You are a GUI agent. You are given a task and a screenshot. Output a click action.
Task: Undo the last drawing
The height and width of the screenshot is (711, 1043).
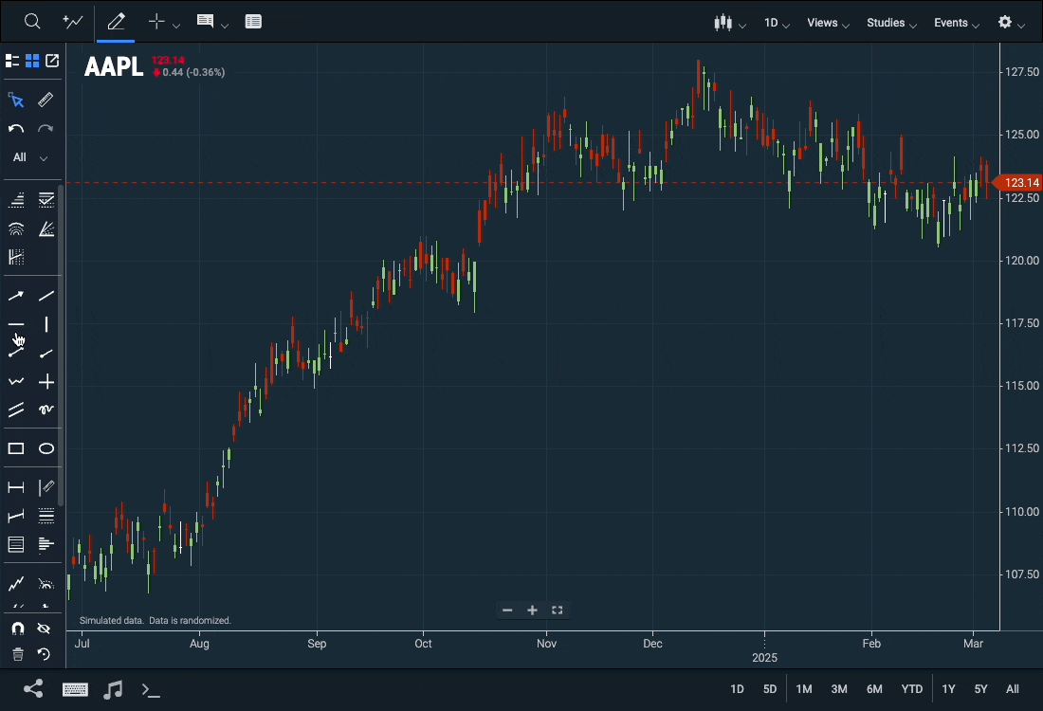coord(16,128)
